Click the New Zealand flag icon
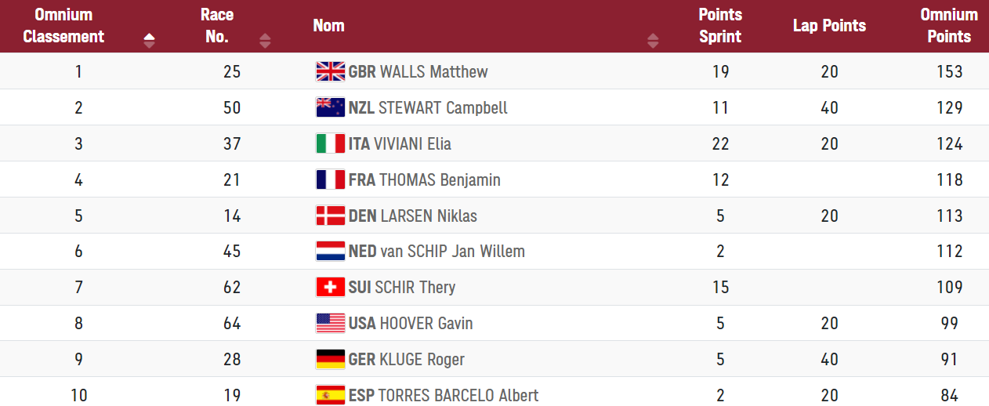This screenshot has height=406, width=989. tap(330, 107)
